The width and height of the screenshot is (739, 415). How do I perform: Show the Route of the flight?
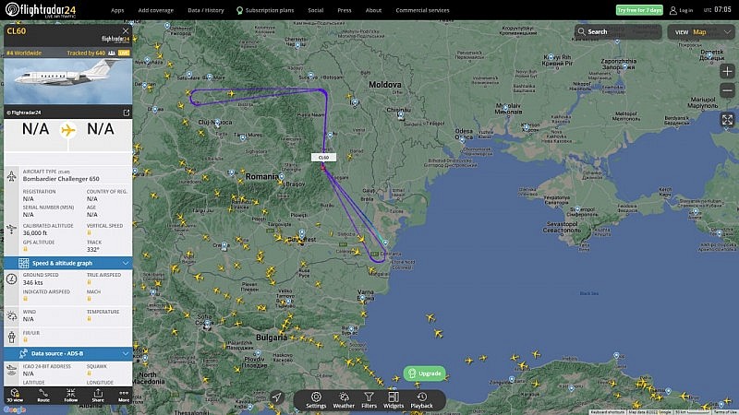point(43,396)
